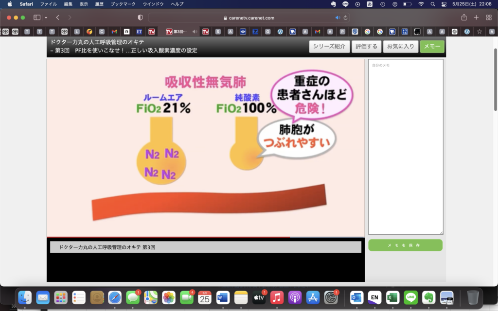Open the Share icon in Safari toolbar

(463, 17)
